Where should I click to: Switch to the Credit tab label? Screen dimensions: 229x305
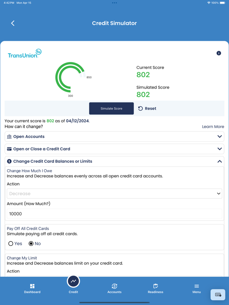coord(74,292)
